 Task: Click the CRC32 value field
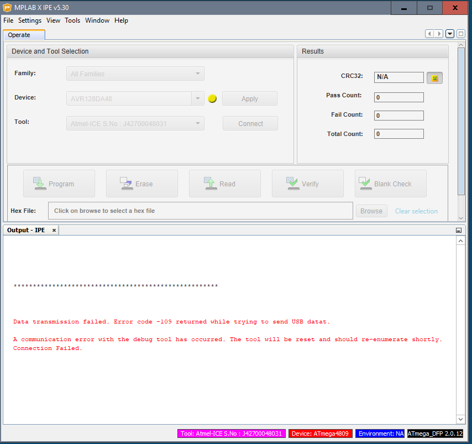[x=399, y=77]
